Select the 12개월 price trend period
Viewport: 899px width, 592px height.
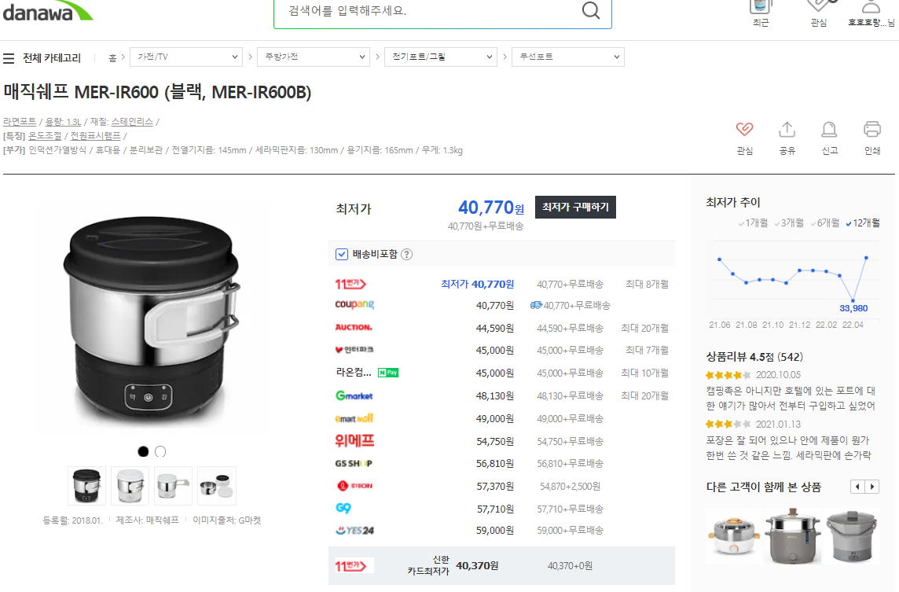click(x=863, y=223)
